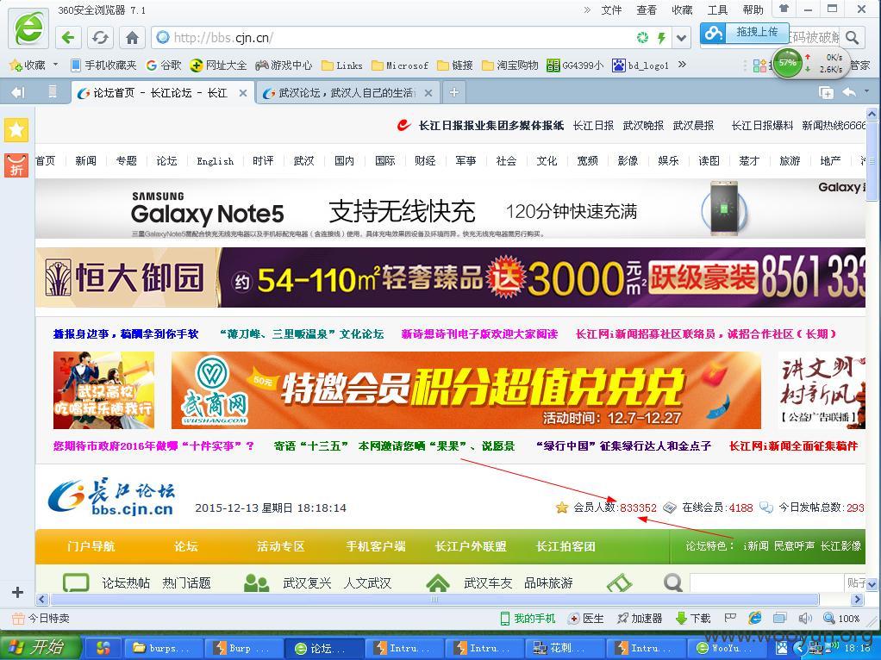Open the 帮助 menu

753,9
